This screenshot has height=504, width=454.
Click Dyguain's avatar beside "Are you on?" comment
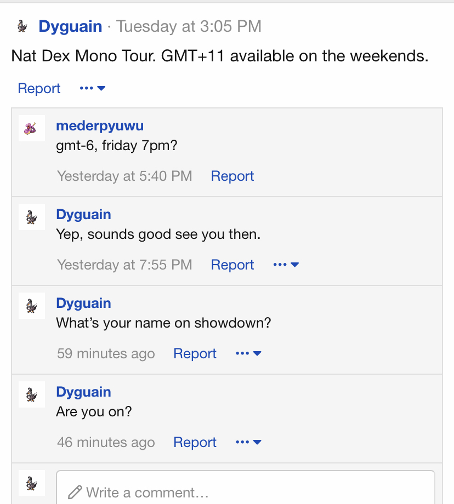coord(32,394)
